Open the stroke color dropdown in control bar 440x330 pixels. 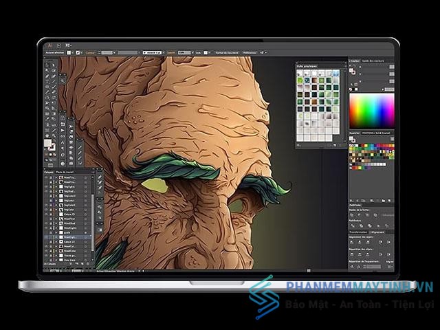coord(82,53)
